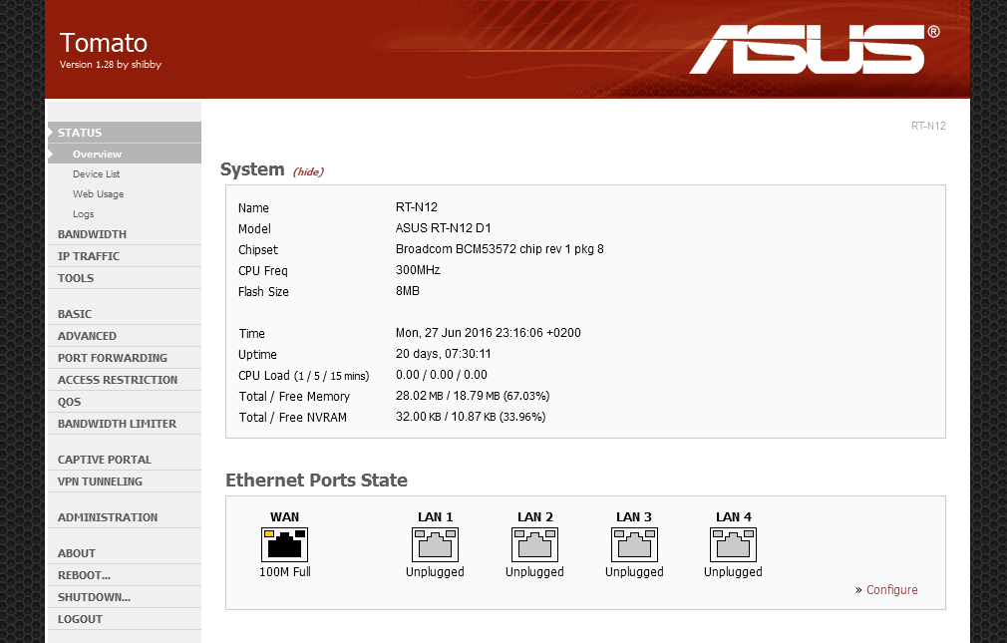The height and width of the screenshot is (643, 1007).
Task: Click the Chipset row label
Action: coord(258,250)
